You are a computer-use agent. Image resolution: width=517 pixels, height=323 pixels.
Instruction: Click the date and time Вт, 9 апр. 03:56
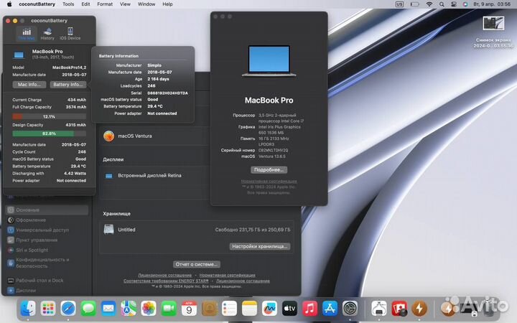[x=492, y=4]
